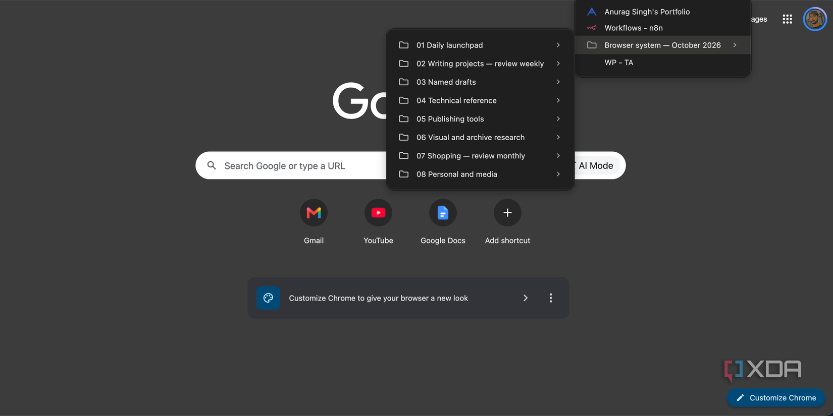Select the Browser system — October 2026 folder

(663, 45)
